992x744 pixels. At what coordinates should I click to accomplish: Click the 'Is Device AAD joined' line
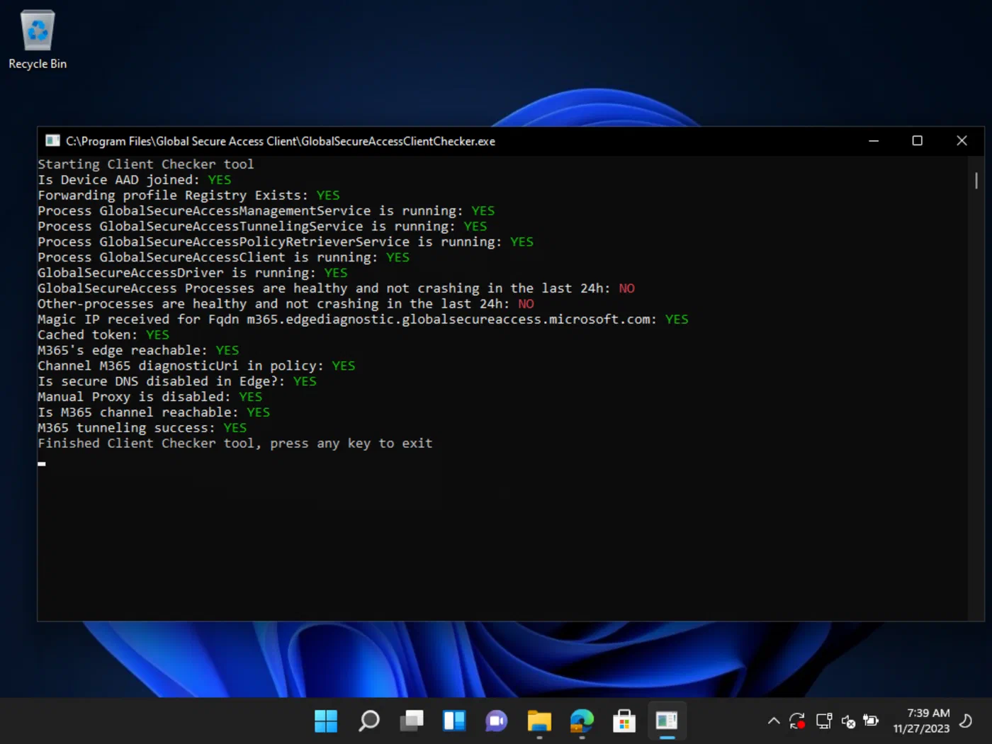135,180
